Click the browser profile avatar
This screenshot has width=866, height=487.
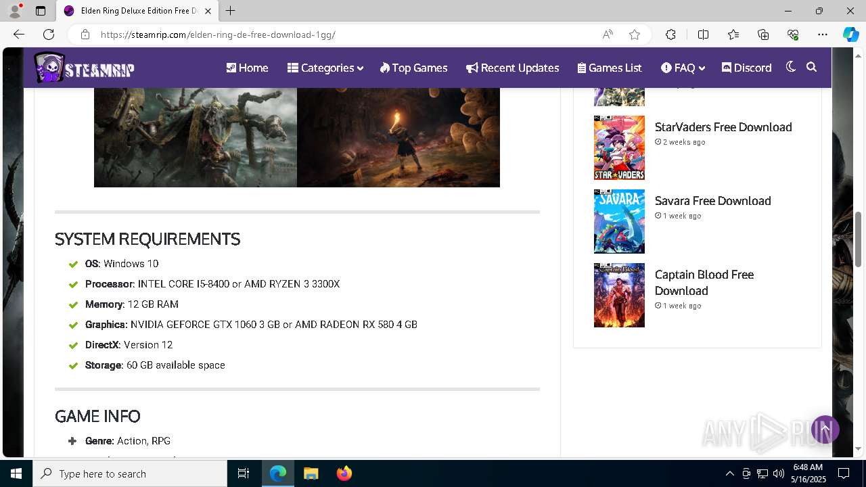coord(14,11)
